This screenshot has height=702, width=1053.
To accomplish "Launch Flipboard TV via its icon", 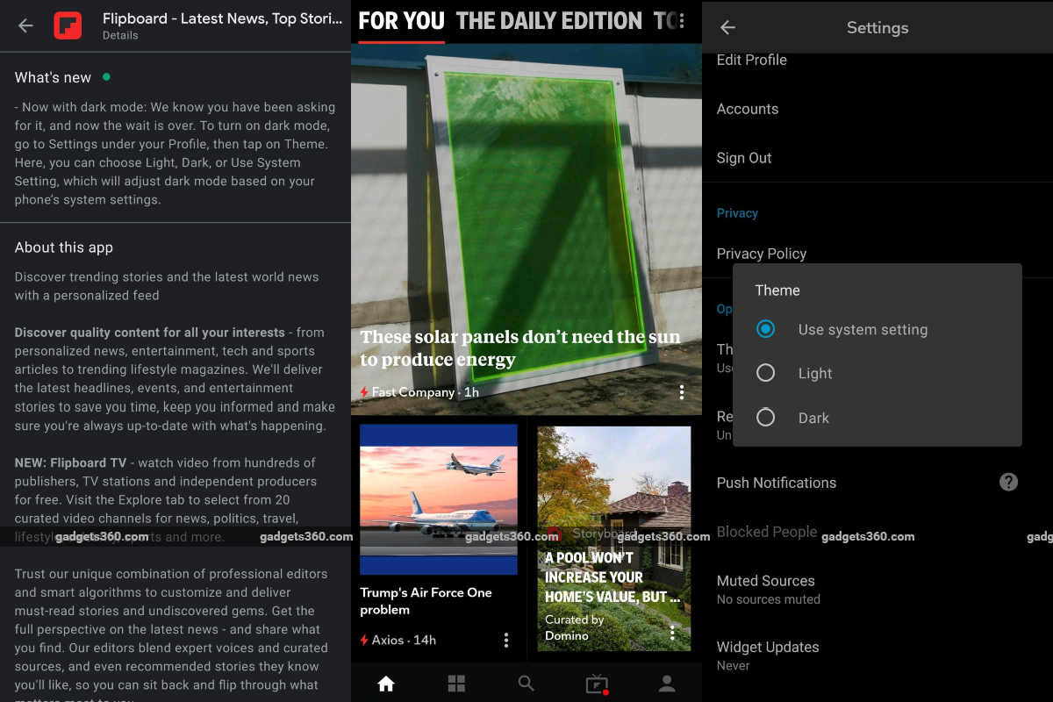I will (x=596, y=683).
